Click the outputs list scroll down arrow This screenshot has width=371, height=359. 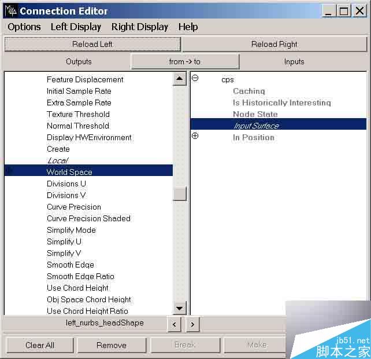pyautogui.click(x=180, y=308)
